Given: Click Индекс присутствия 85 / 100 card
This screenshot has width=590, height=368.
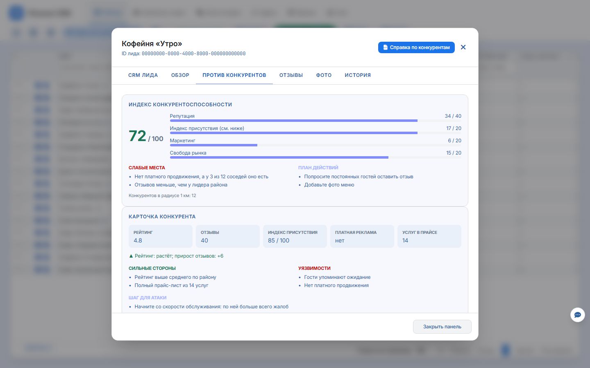Looking at the screenshot, I should [x=295, y=236].
